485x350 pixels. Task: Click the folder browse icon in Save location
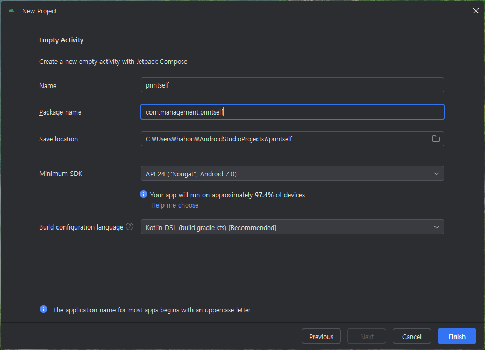click(436, 139)
